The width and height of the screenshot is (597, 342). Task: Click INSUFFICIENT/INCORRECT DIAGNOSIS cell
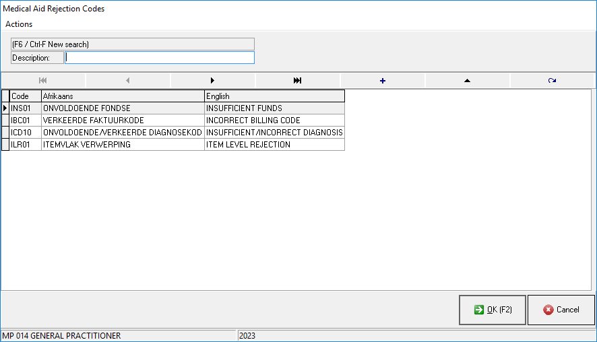pos(274,133)
